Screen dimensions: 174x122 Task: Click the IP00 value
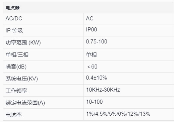point(92,30)
